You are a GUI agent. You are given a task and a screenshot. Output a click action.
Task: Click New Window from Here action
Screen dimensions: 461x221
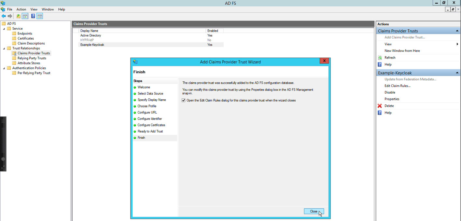[x=402, y=51]
